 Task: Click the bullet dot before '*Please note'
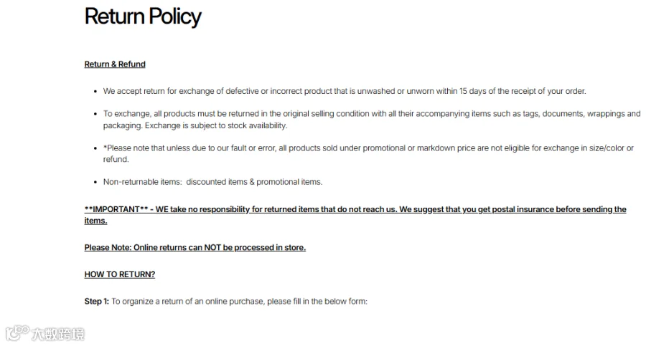[95, 148]
